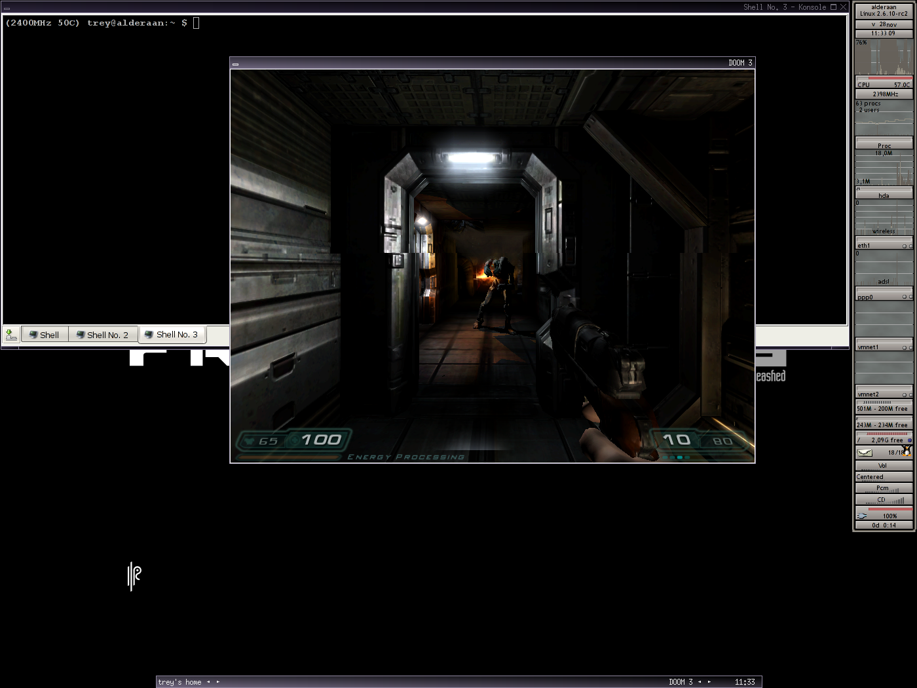Click the terminal icon on Shell No. 3 tab
917x688 pixels.
[149, 334]
